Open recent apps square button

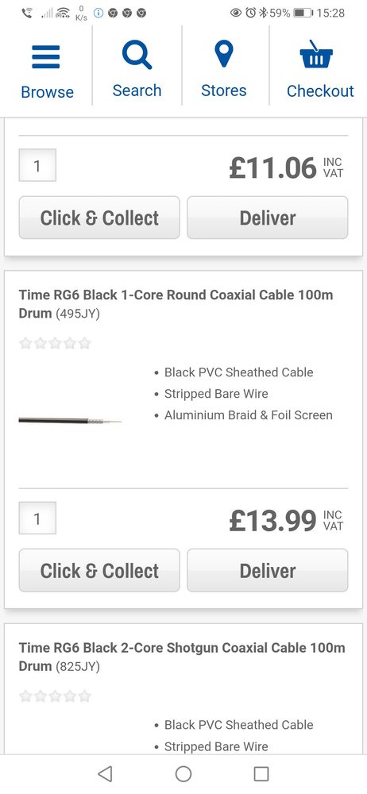click(261, 773)
